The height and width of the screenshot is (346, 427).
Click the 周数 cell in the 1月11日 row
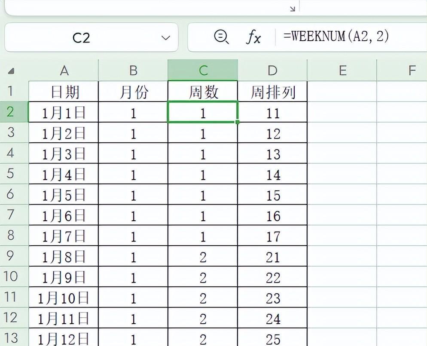(x=203, y=318)
